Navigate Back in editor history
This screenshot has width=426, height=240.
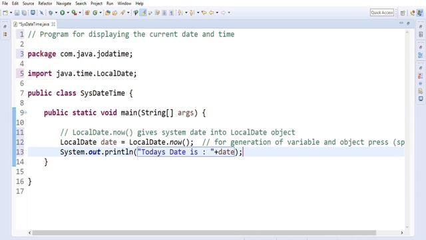[x=212, y=13]
